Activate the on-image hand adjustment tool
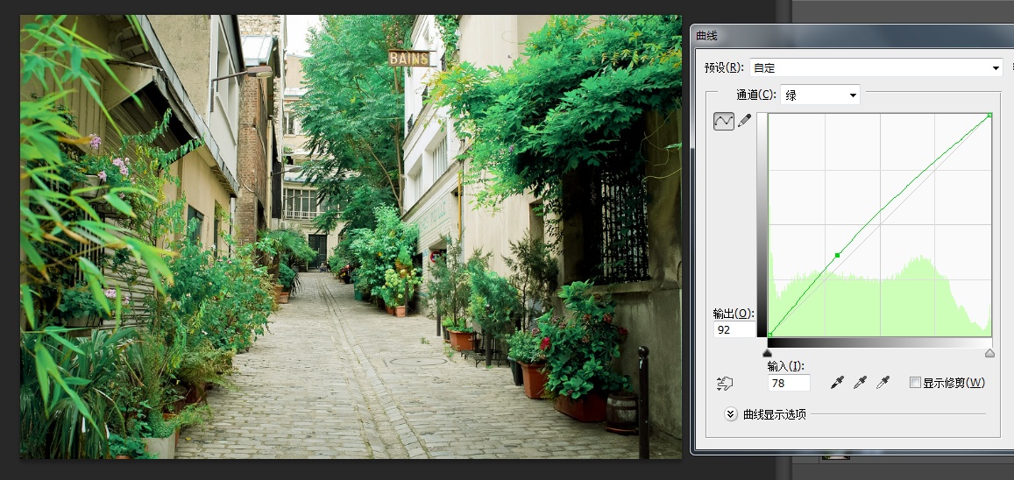Screen dimensions: 1014x480 724,384
